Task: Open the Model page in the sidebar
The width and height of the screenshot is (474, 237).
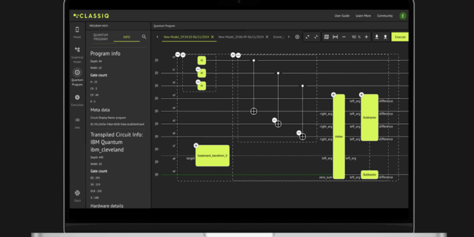Action: 77,30
